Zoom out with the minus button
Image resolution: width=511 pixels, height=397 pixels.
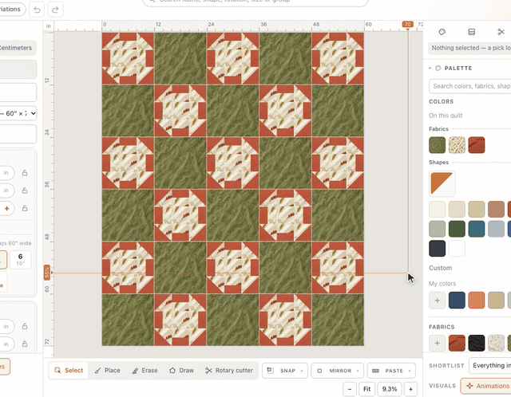click(x=350, y=389)
